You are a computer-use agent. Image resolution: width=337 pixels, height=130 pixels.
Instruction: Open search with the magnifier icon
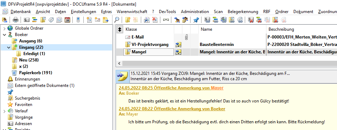point(117,20)
